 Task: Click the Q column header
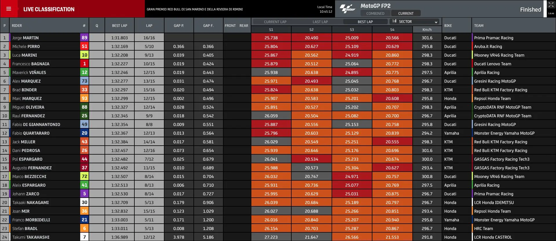(97, 25)
